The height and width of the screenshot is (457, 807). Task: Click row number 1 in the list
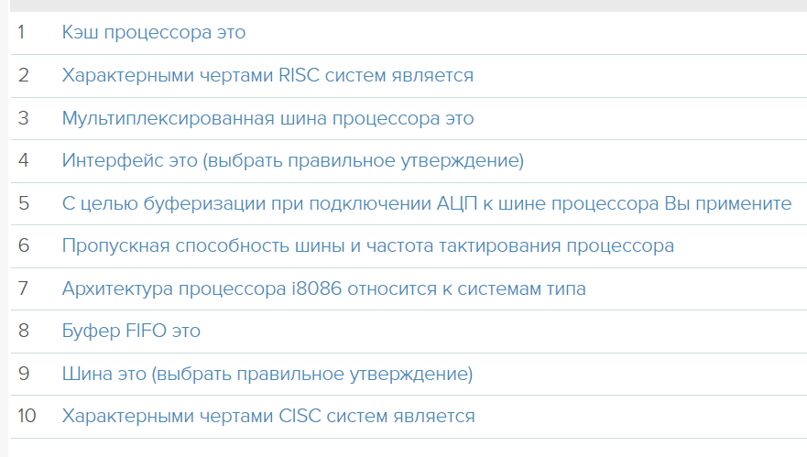pos(22,33)
